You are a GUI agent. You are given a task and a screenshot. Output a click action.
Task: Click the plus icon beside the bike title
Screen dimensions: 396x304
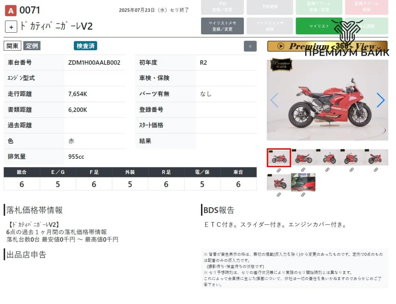coord(11,27)
